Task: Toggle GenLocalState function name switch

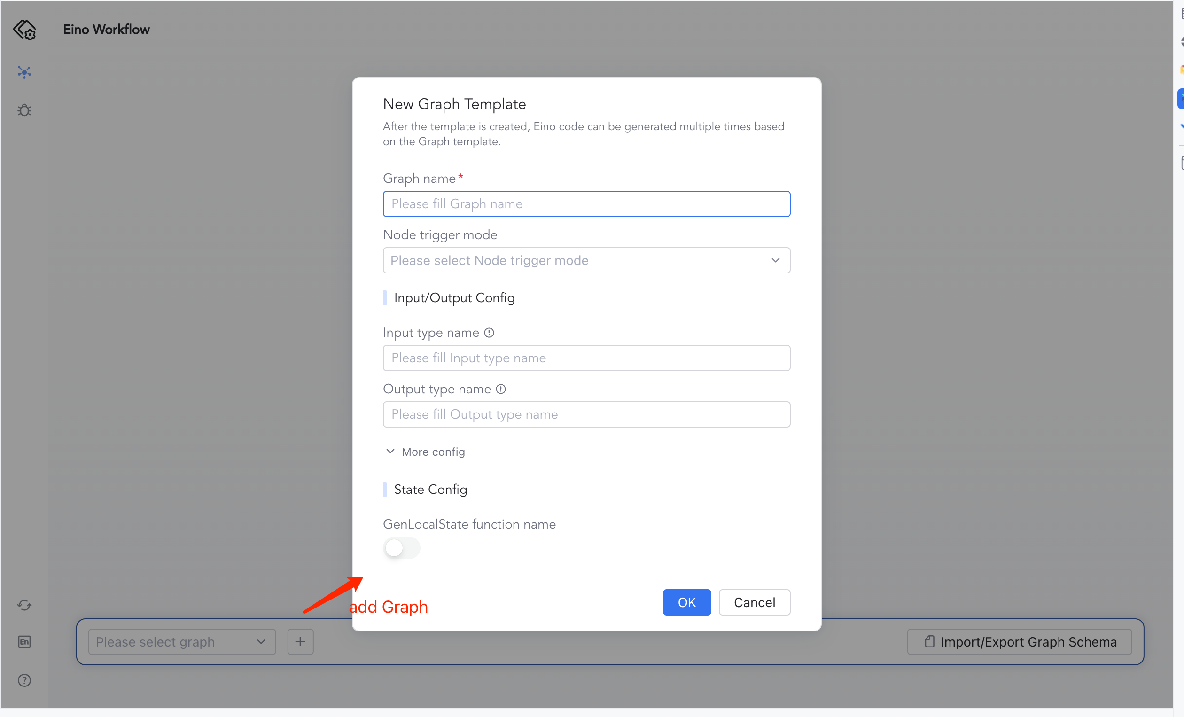Action: click(x=402, y=547)
